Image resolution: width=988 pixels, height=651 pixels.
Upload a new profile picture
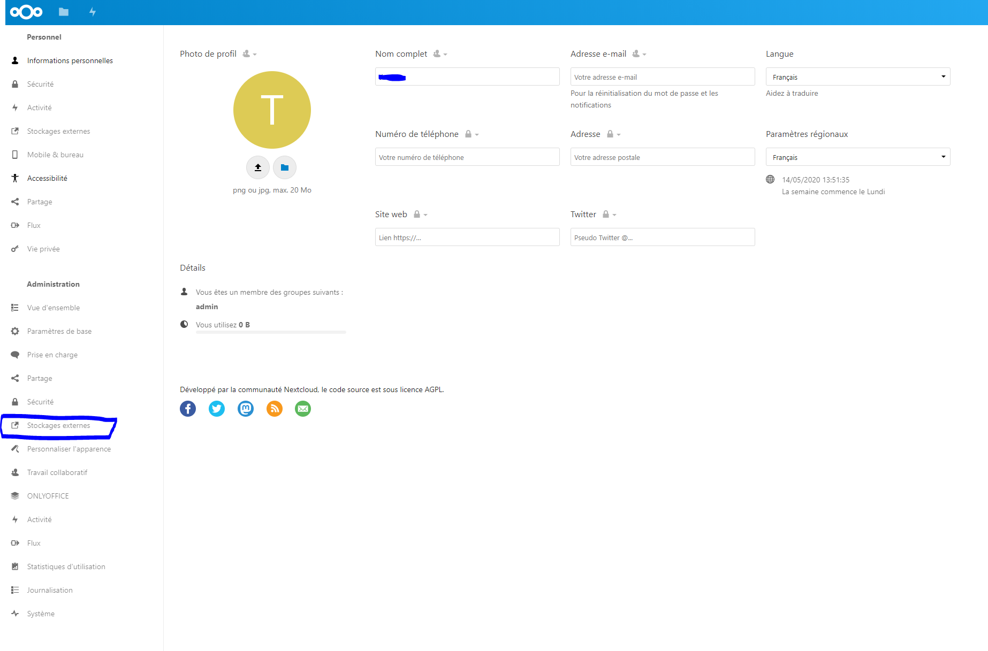[x=258, y=167]
